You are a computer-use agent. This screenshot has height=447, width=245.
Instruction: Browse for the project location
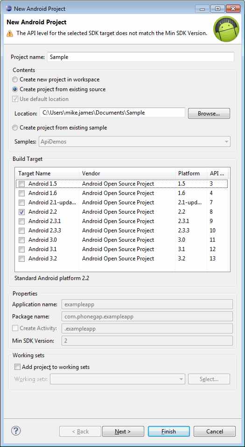(209, 113)
